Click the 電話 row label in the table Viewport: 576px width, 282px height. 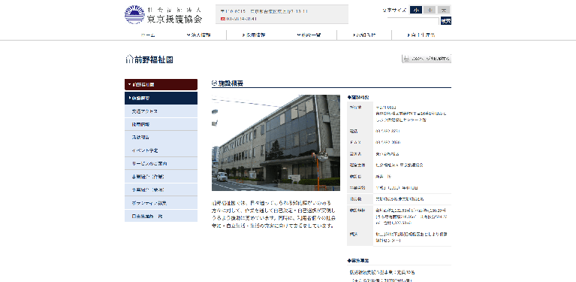point(353,132)
